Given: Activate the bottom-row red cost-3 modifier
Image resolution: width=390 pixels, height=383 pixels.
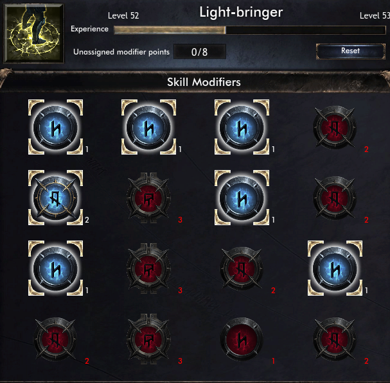Looking at the screenshot, I should pos(148,339).
